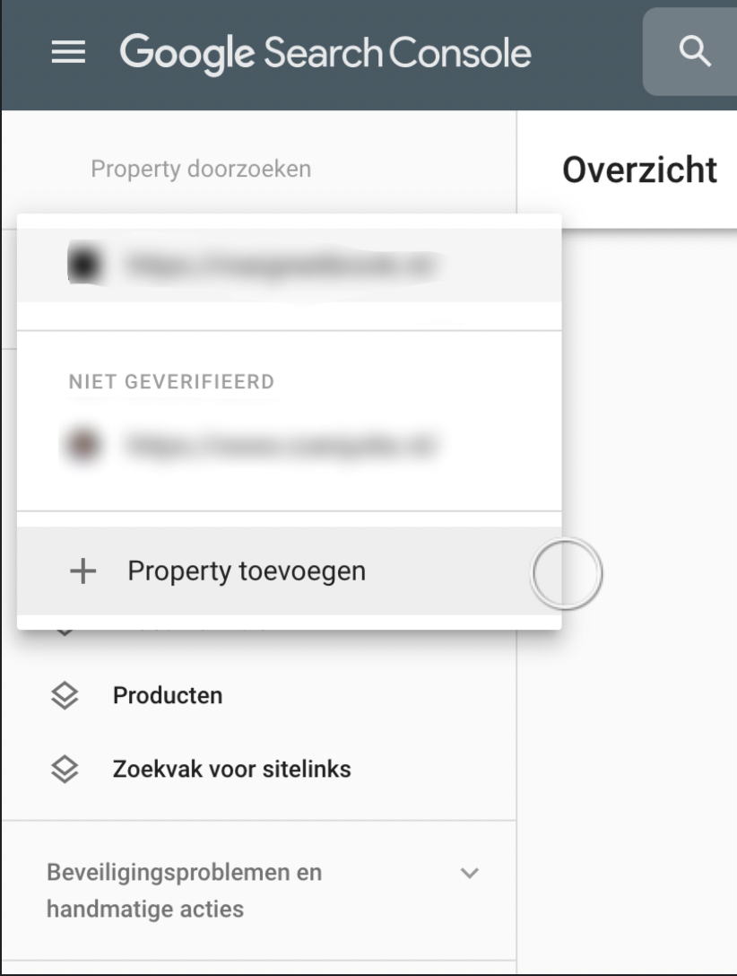Viewport: 737px width, 976px height.
Task: Click the Google Search Console logo
Action: click(x=325, y=53)
